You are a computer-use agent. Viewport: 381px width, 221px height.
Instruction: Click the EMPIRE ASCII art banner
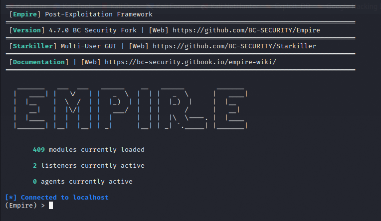click(x=131, y=109)
